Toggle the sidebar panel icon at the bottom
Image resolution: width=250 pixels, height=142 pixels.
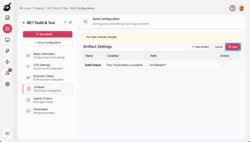(x=7, y=133)
